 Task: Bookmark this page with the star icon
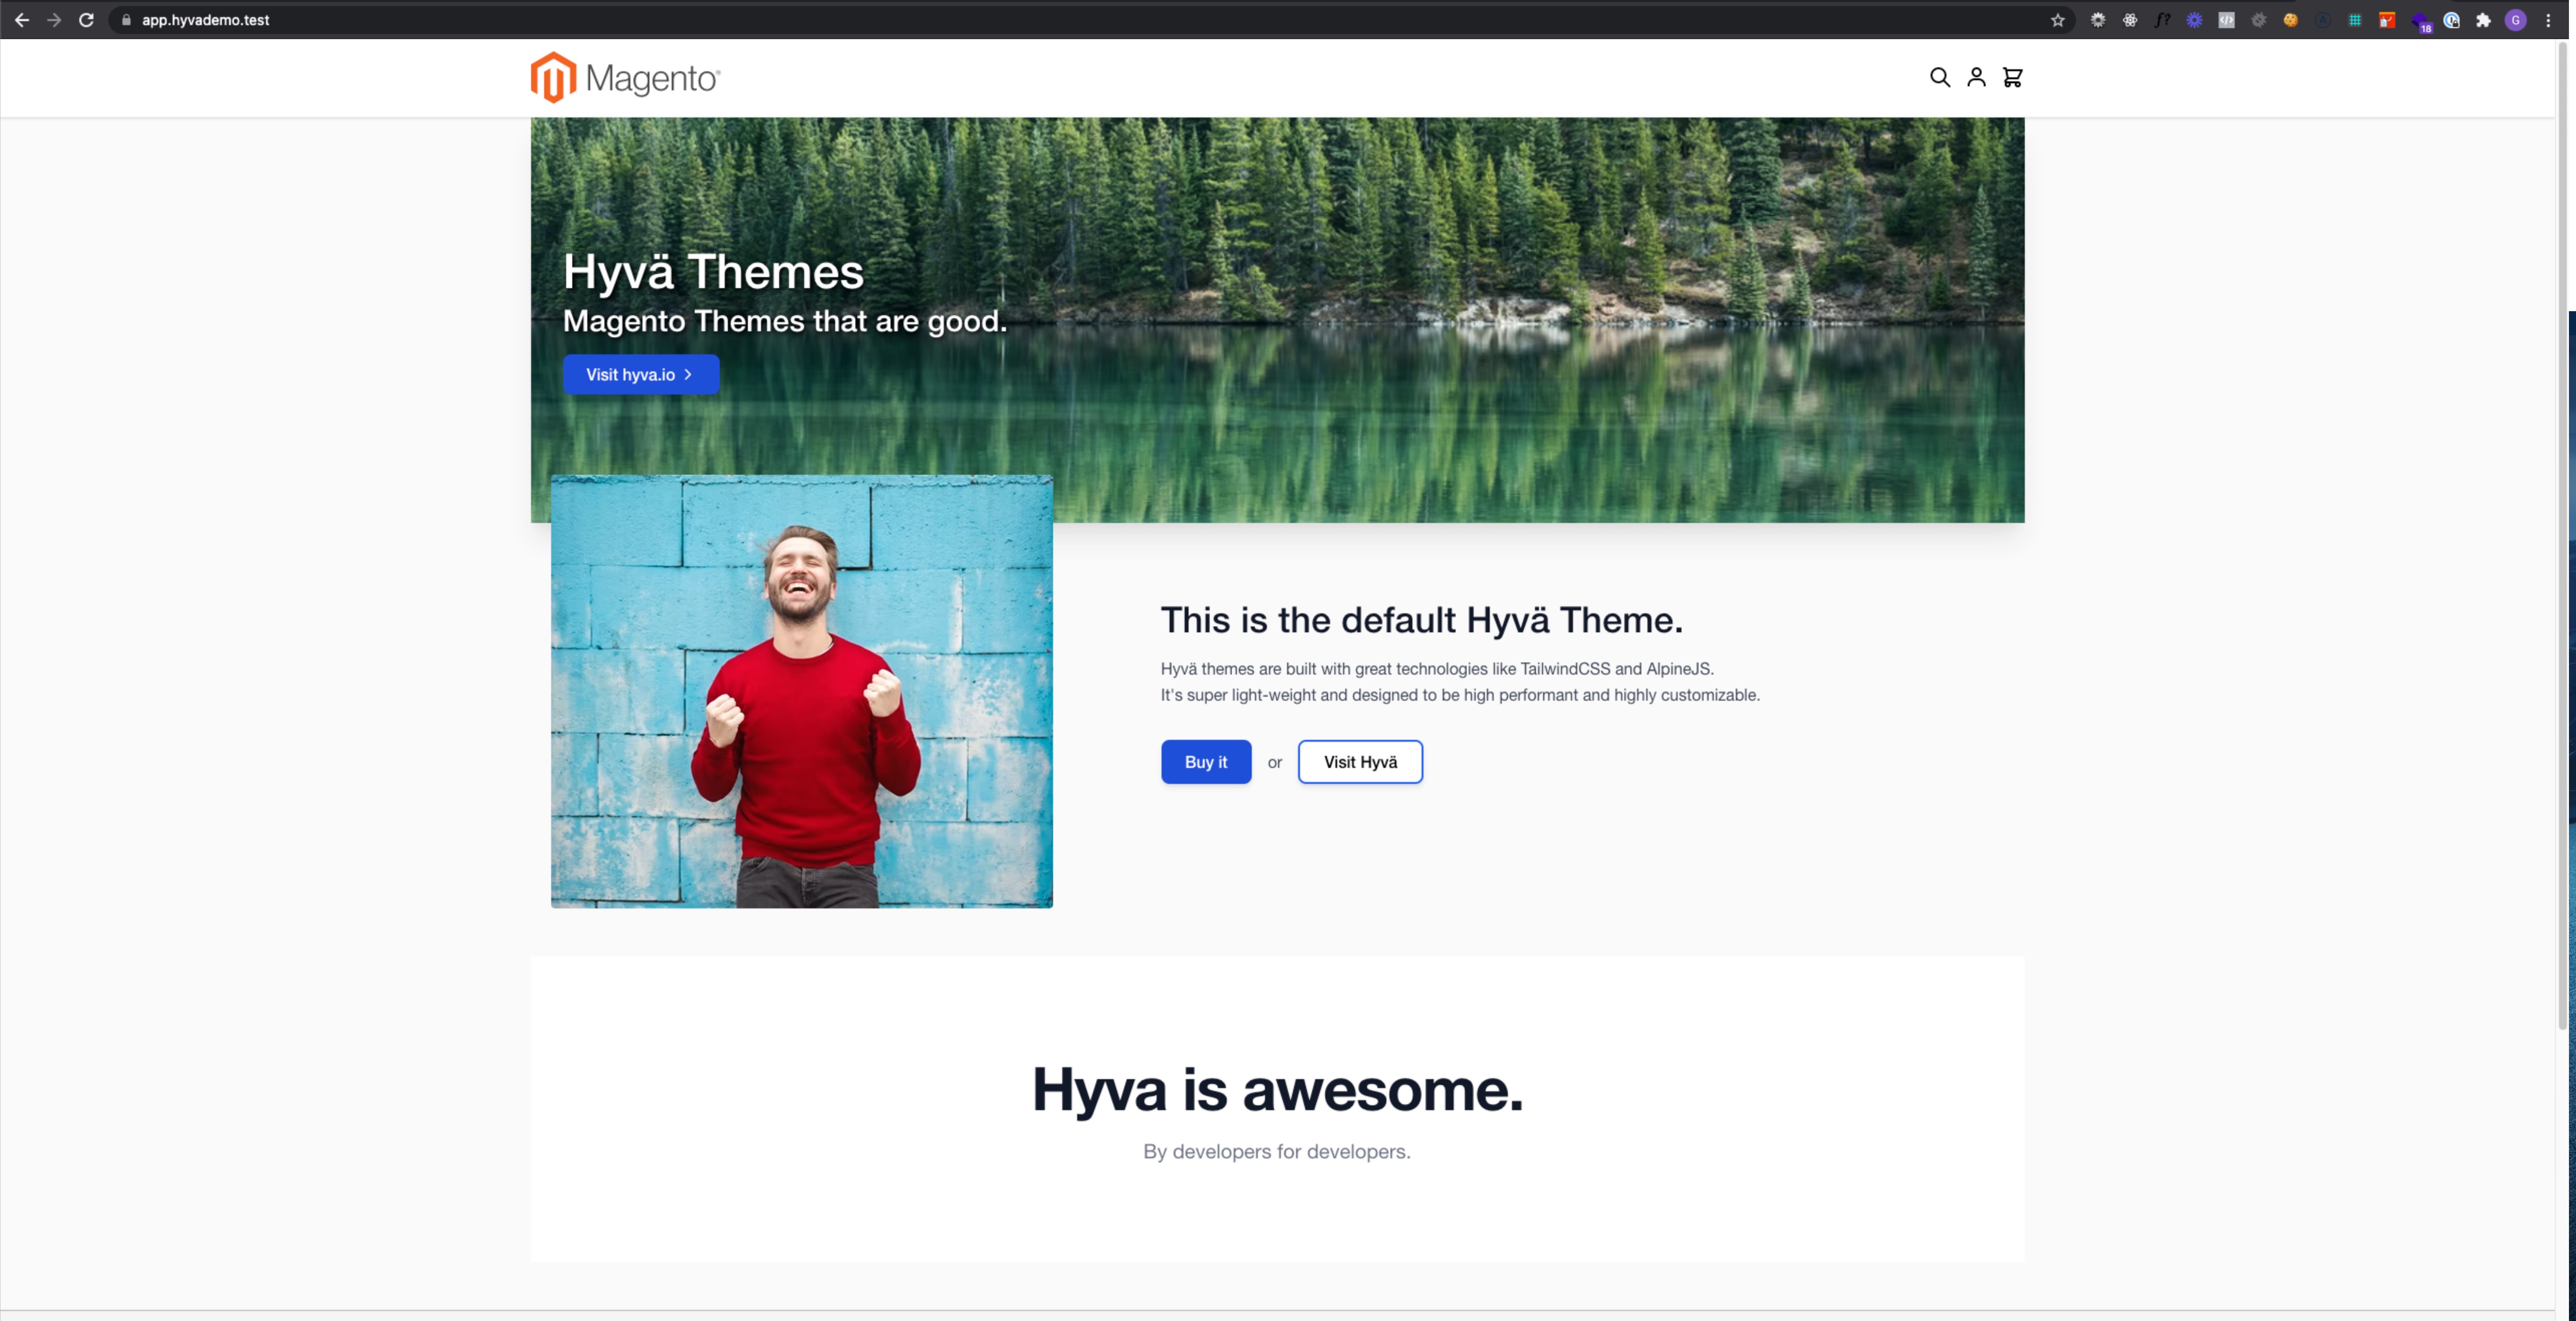(x=2057, y=20)
